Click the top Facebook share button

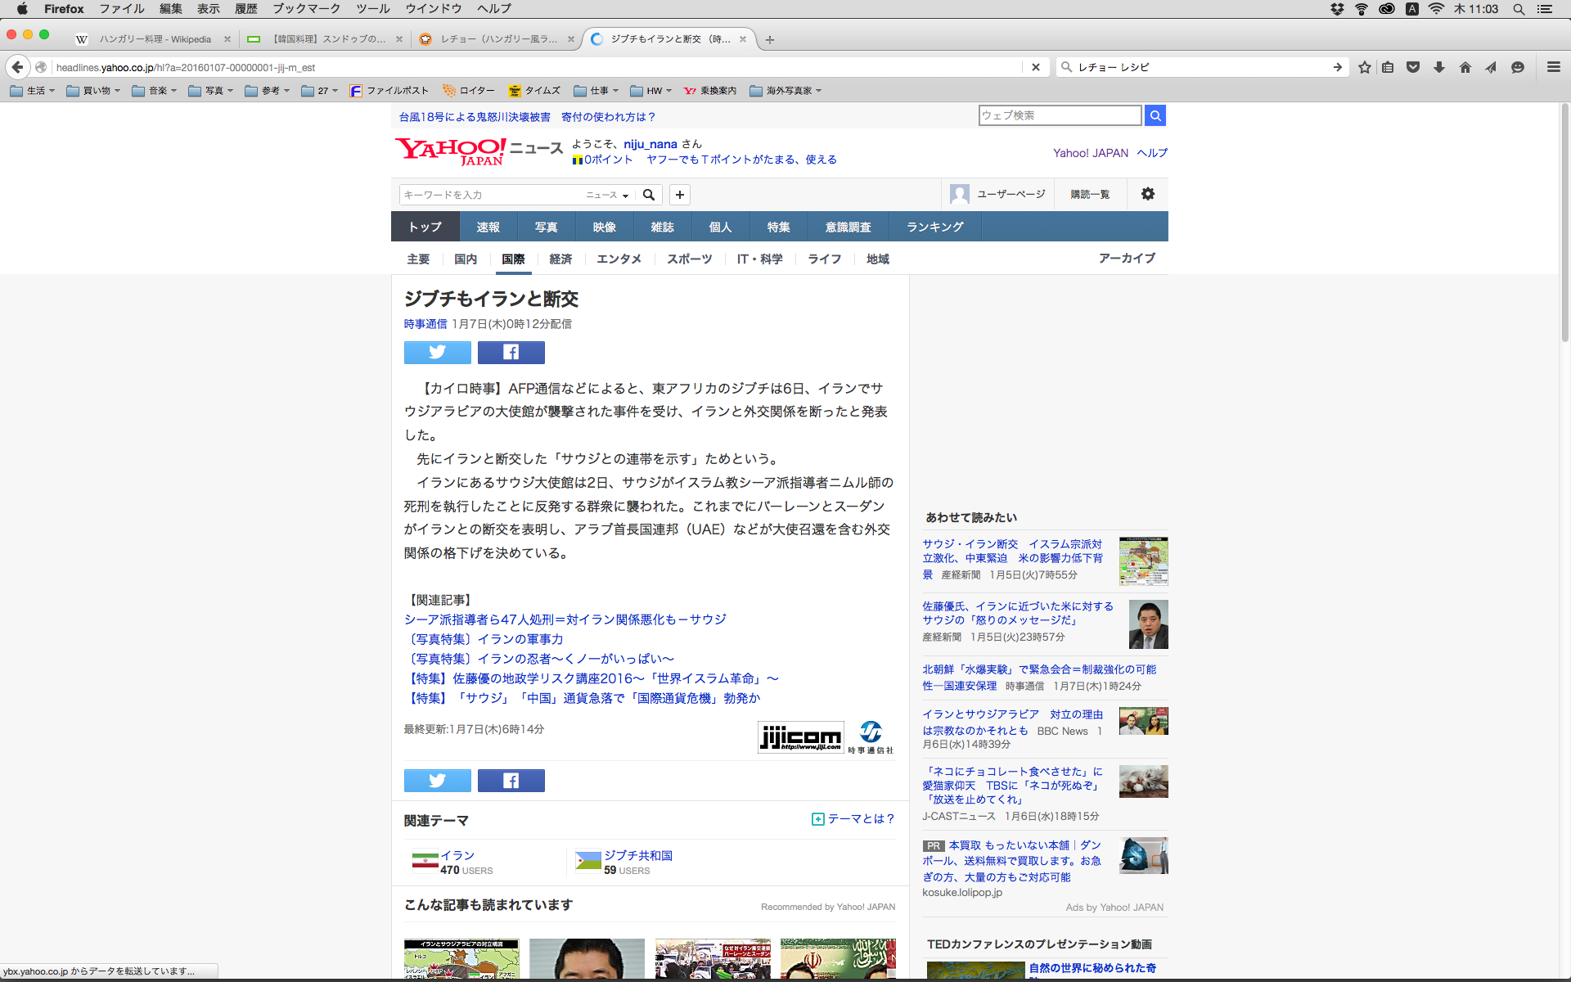tap(511, 353)
